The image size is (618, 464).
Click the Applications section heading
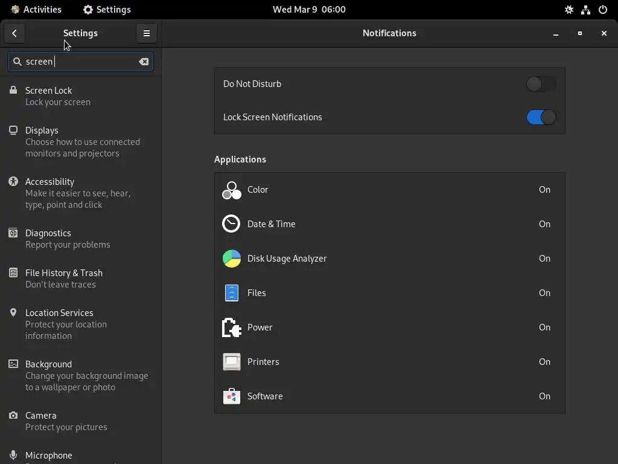pos(240,159)
